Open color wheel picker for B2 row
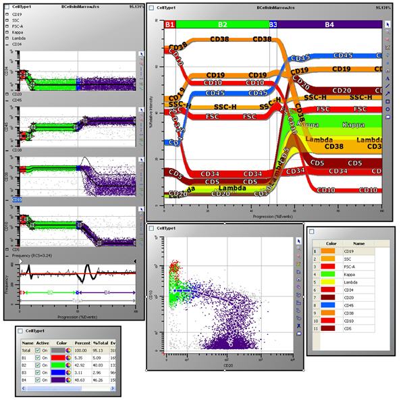 68,365
